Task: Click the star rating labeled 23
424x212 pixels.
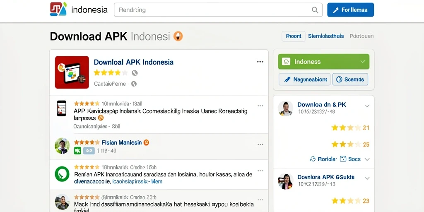Action: (346, 201)
